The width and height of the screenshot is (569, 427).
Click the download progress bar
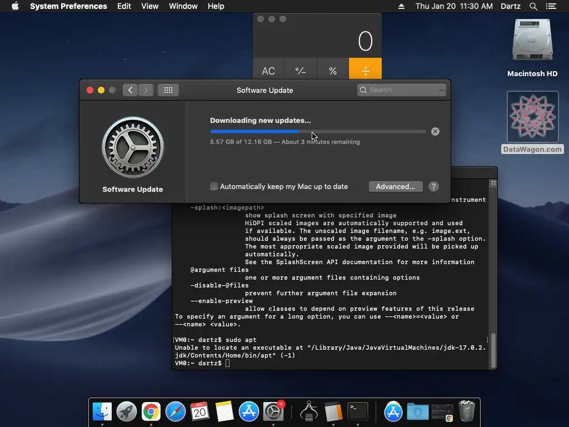[x=318, y=131]
